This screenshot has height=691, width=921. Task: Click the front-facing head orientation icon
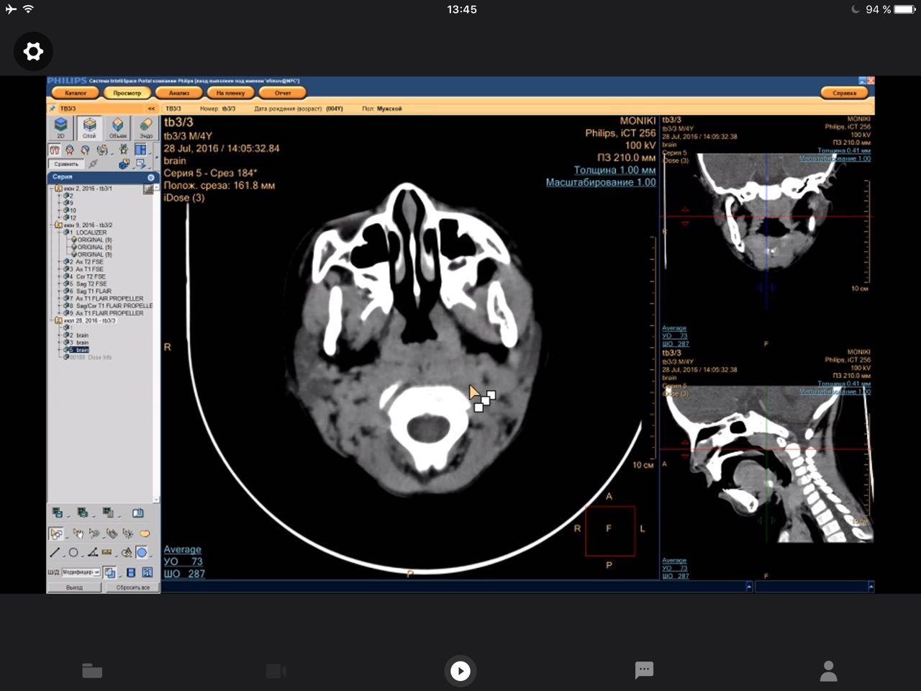(70, 150)
